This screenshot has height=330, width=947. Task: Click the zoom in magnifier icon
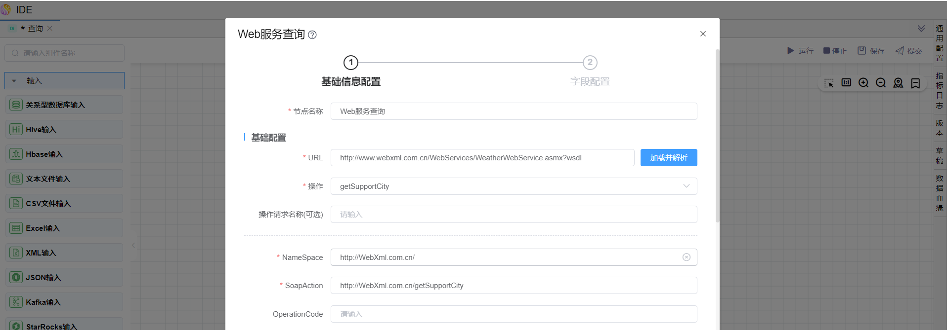(863, 83)
